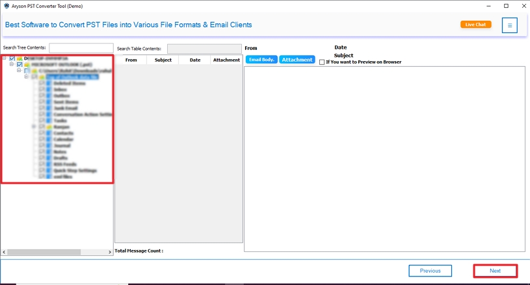
Task: Click the folder icon beside Journal
Action: click(49, 145)
